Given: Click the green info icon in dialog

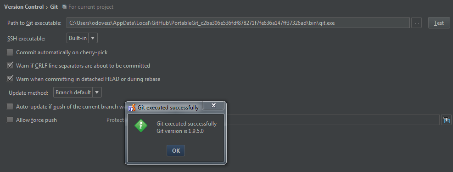Looking at the screenshot, I should [141, 126].
